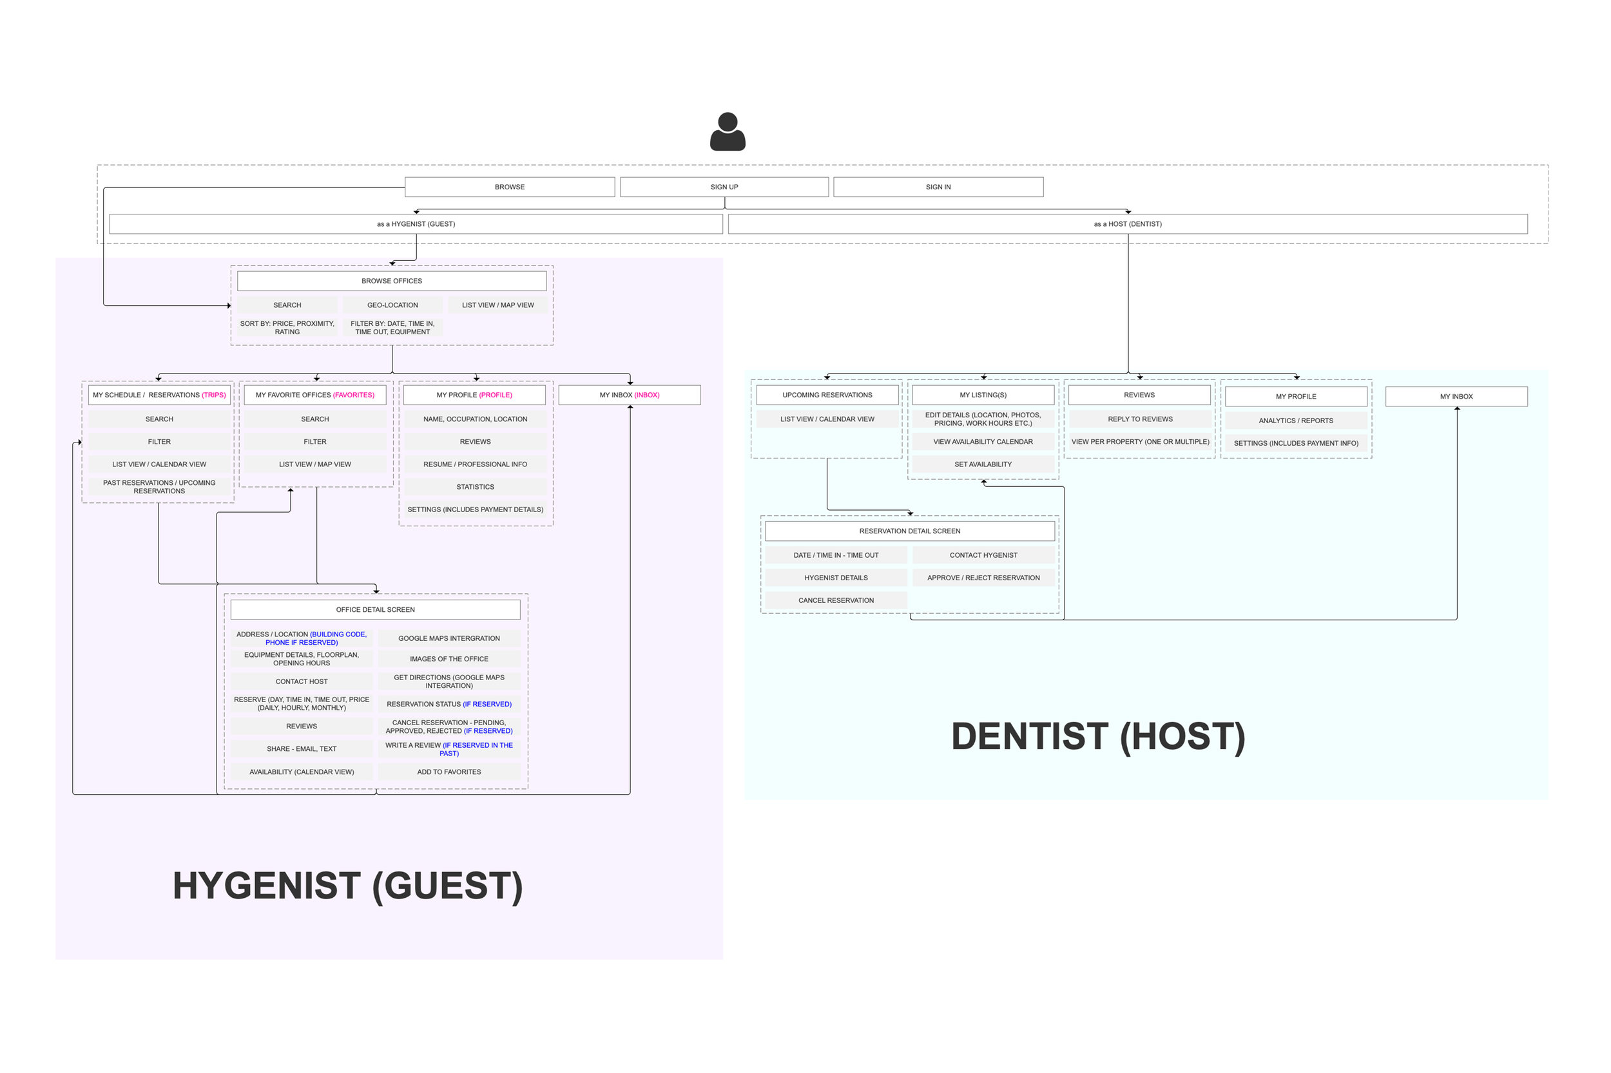Select SEARCH under My Favorite Offices
Screen dimensions: 1611x1073
tap(315, 419)
